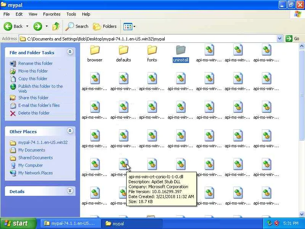The height and width of the screenshot is (229, 305).
Task: Open My Computer link
Action: tap(30, 165)
